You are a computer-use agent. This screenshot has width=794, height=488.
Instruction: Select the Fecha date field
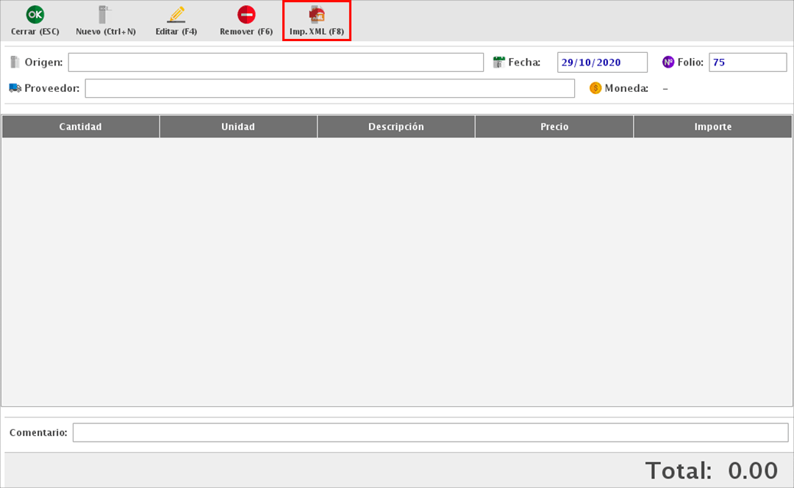click(602, 62)
